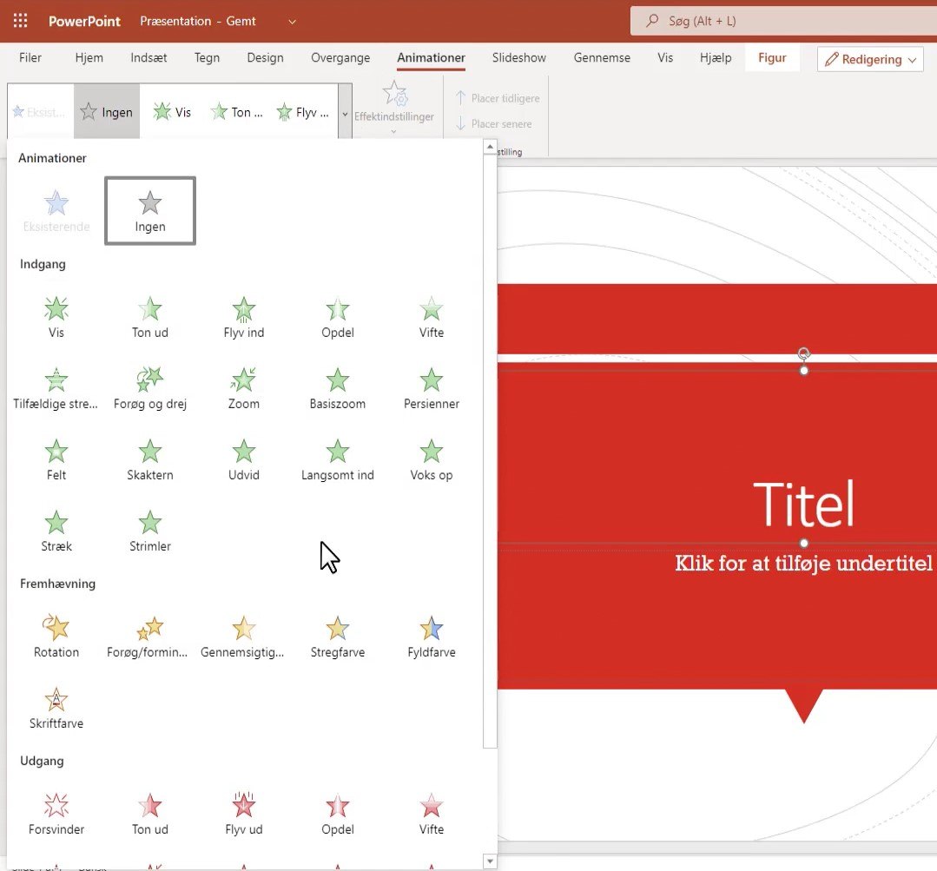Choose the Voks op animation
The width and height of the screenshot is (937, 871).
pyautogui.click(x=432, y=459)
